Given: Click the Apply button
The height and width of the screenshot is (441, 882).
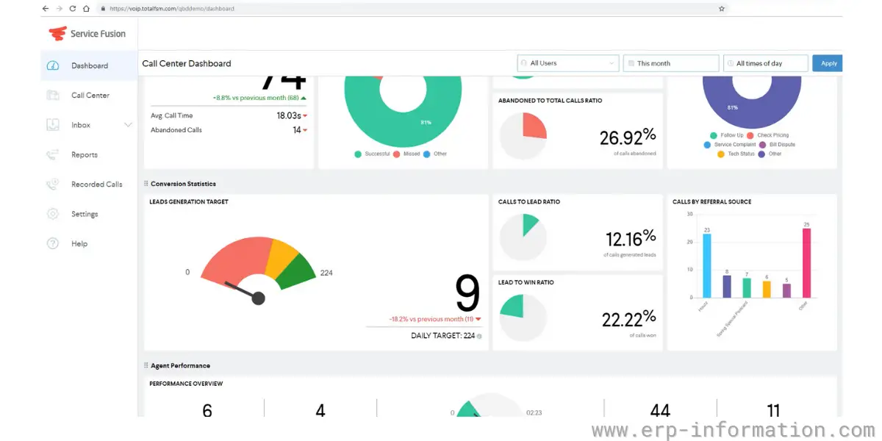Looking at the screenshot, I should pyautogui.click(x=828, y=63).
